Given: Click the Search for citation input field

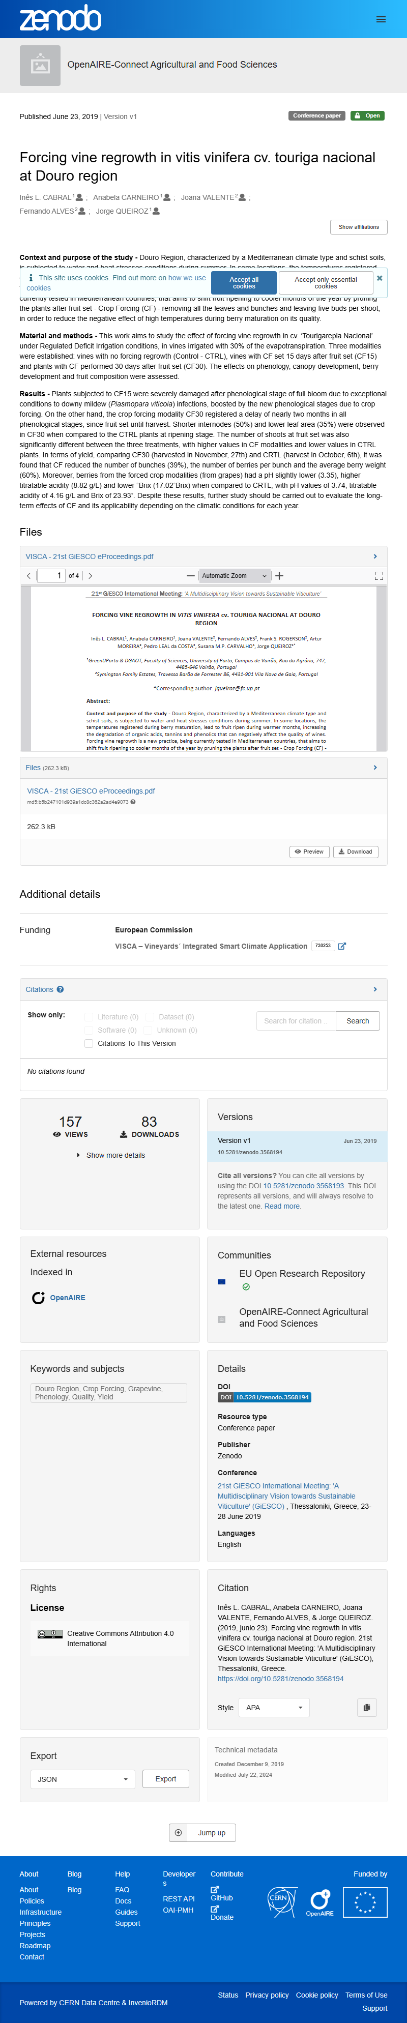Looking at the screenshot, I should [296, 1021].
